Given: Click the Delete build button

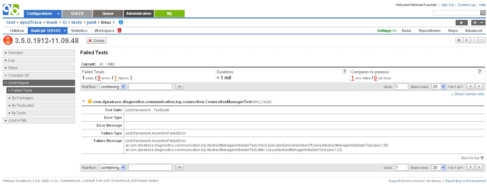Looking at the screenshot, I should (96, 41).
